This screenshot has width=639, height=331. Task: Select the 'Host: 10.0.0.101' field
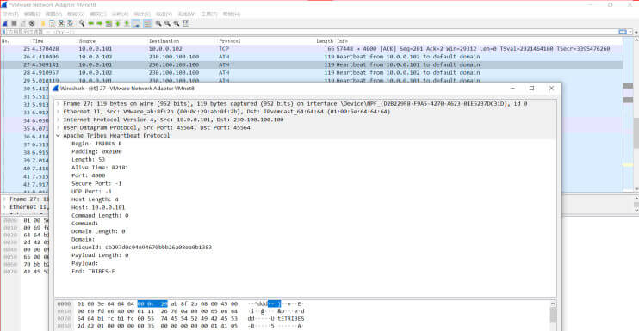coord(99,207)
